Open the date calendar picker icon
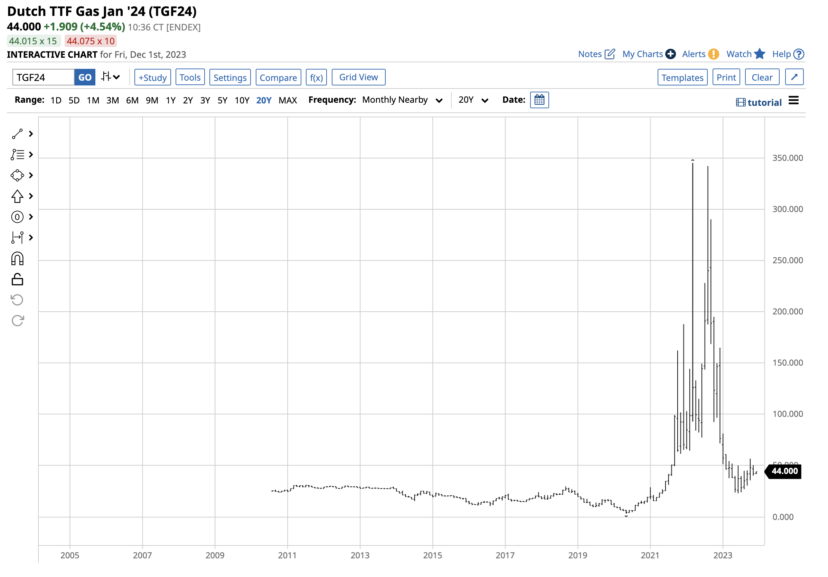Viewport: 828px width, 577px height. 539,100
